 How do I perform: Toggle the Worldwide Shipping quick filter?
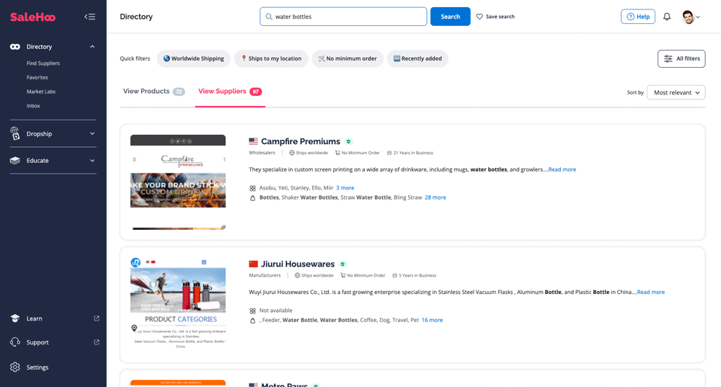pyautogui.click(x=193, y=58)
